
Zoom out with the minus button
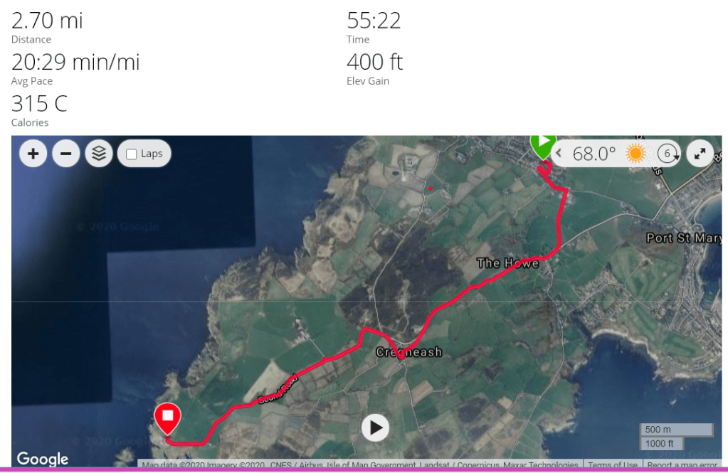point(66,154)
